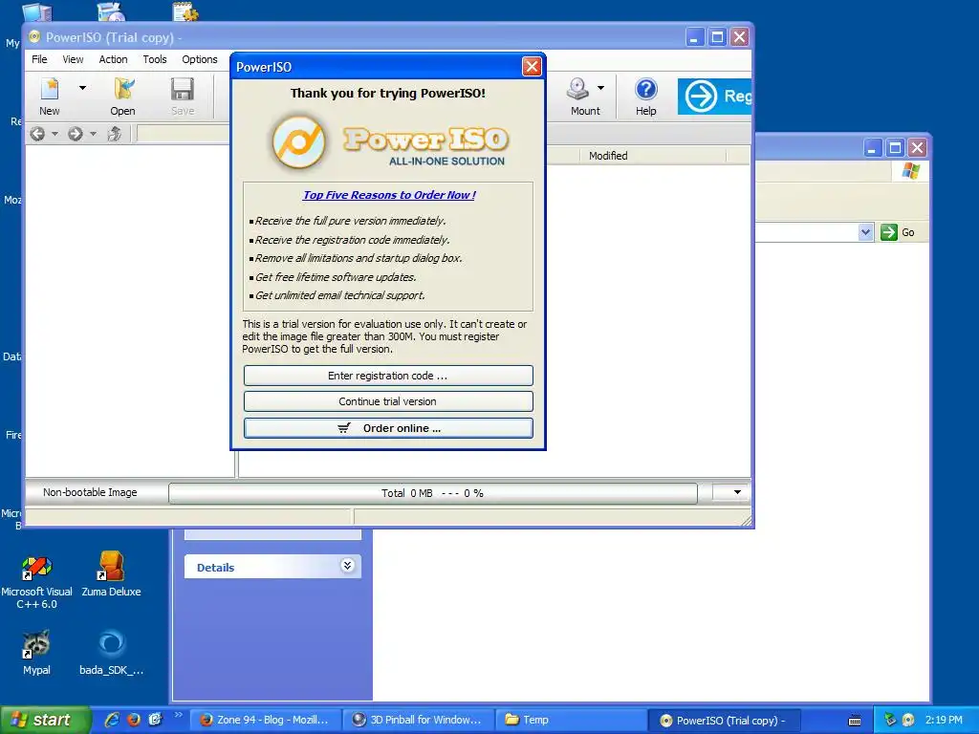Open the File menu
Viewport: 979px width, 734px height.
tap(39, 59)
